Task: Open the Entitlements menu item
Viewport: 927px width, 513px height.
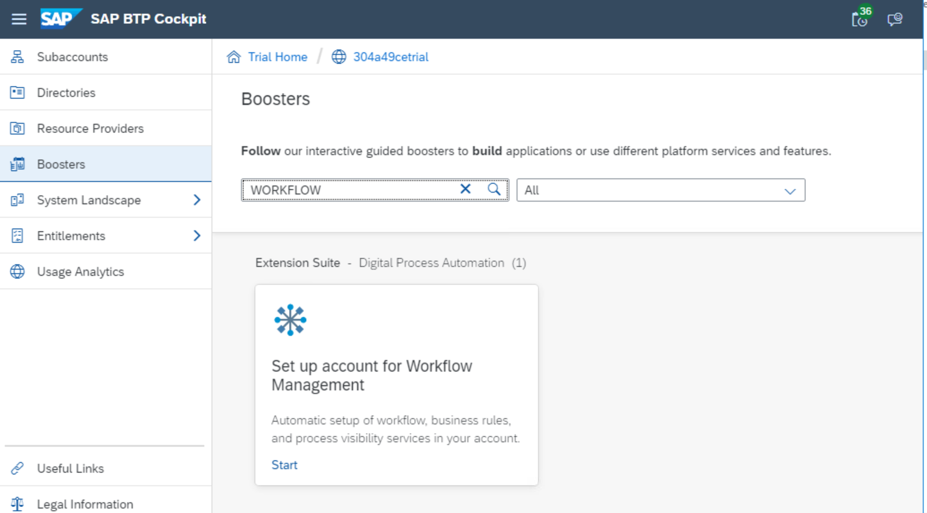Action: click(x=106, y=236)
